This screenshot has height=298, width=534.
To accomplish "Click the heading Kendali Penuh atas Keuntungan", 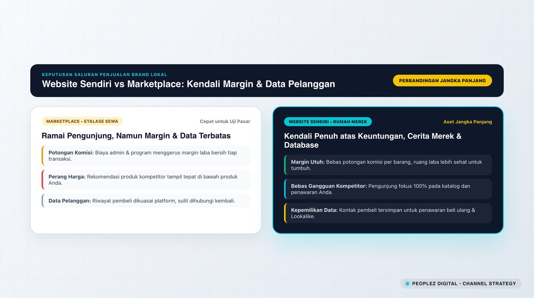I will (x=373, y=140).
